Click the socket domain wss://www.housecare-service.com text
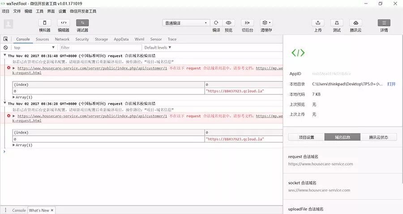 (x=319, y=190)
